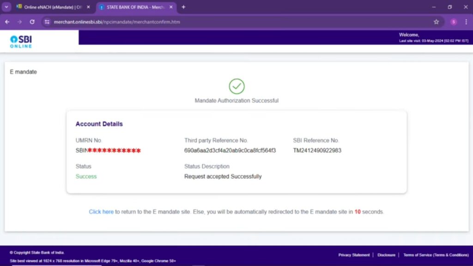
Task: Click the 'Click here' return link
Action: point(101,212)
